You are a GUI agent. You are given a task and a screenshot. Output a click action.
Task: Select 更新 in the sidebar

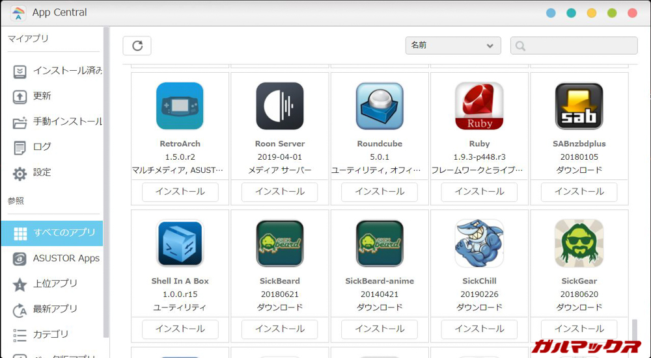coord(42,96)
